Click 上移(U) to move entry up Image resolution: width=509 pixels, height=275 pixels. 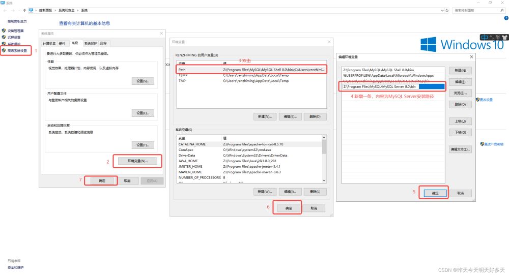460,121
